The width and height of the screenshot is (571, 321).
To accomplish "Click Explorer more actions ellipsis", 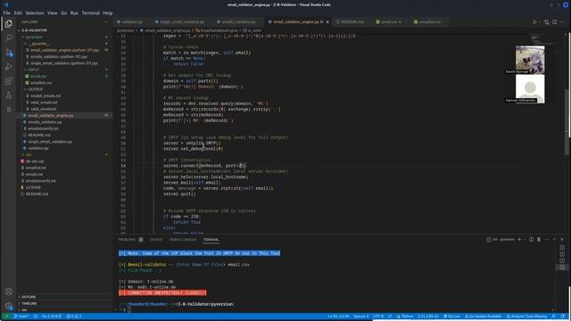I will click(x=106, y=22).
